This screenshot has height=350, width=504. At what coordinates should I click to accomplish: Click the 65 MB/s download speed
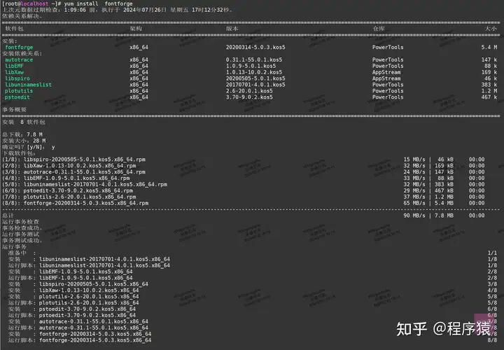click(x=414, y=203)
